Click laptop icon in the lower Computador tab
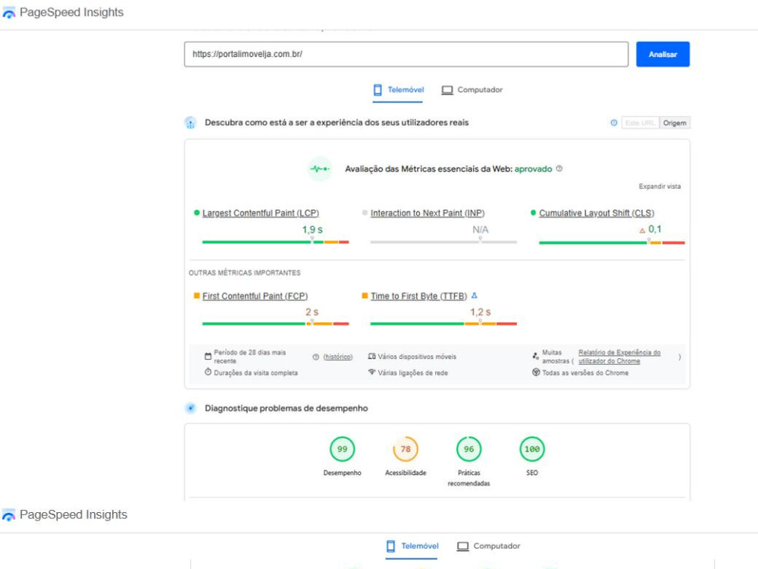Viewport: 758px width, 569px height. click(462, 546)
